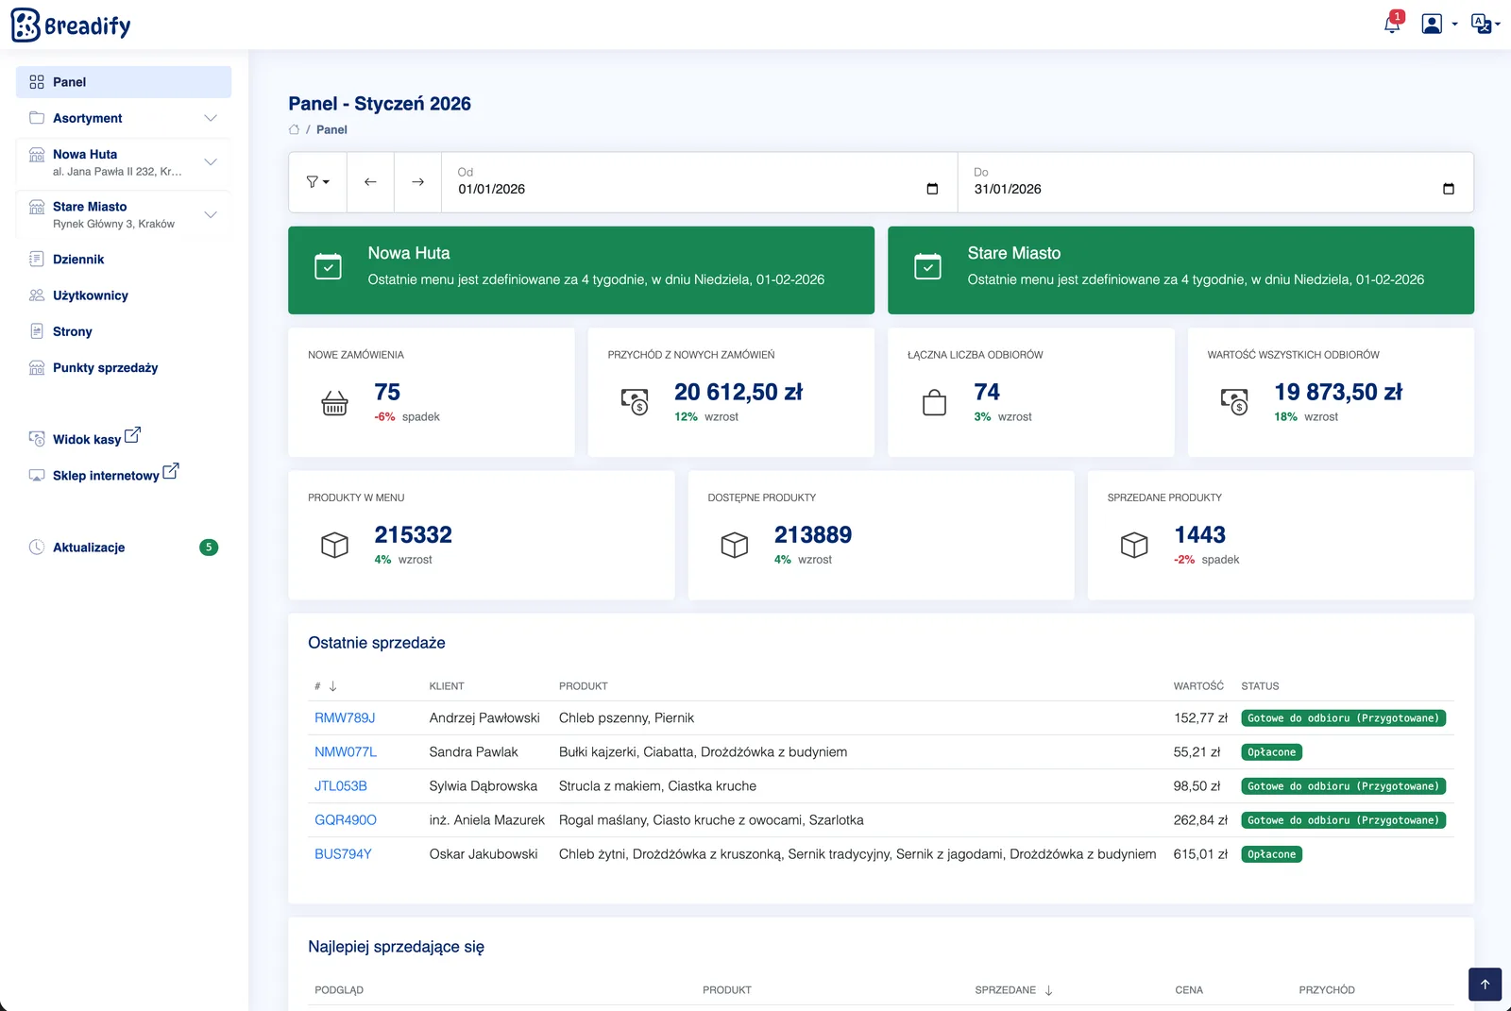
Task: Open Punkty sprzedaży in sidebar
Action: (105, 368)
